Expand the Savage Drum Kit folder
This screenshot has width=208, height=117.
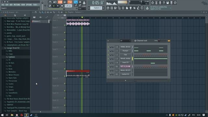tap(13, 48)
